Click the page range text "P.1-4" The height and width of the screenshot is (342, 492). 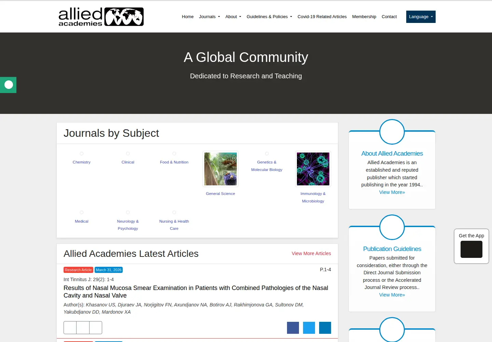tap(325, 269)
